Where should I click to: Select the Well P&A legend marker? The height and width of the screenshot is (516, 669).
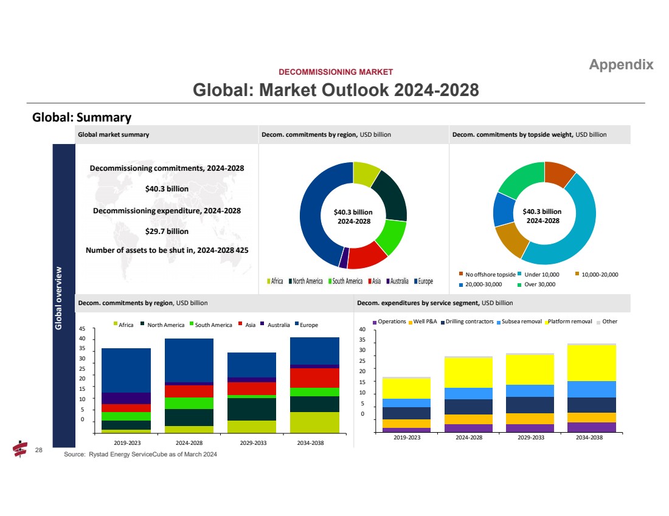(x=411, y=322)
